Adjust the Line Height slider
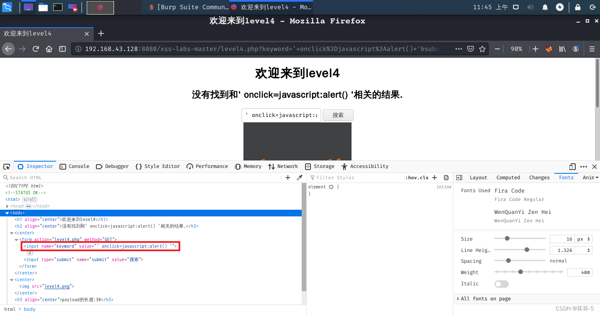The width and height of the screenshot is (600, 315). tap(520, 250)
